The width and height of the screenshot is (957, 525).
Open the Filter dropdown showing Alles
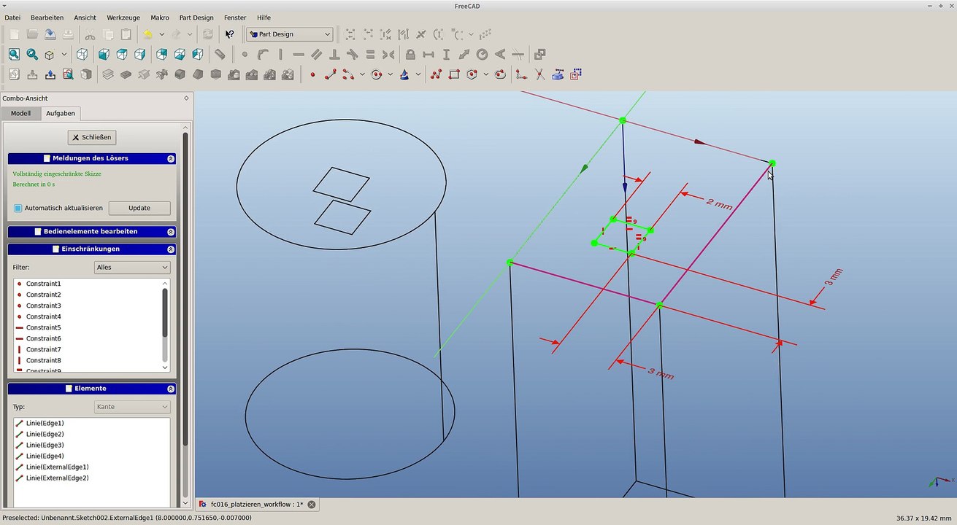pyautogui.click(x=132, y=268)
